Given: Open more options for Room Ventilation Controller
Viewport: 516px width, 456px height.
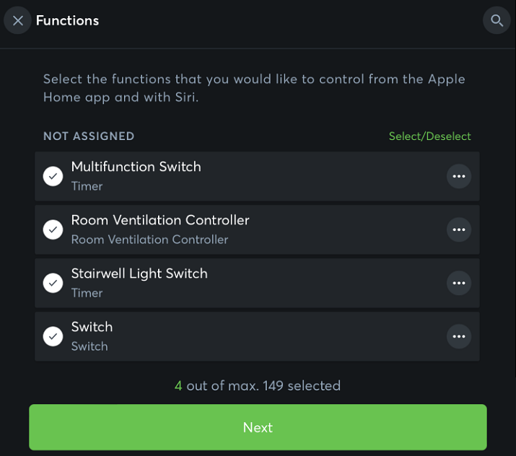Looking at the screenshot, I should pyautogui.click(x=459, y=230).
